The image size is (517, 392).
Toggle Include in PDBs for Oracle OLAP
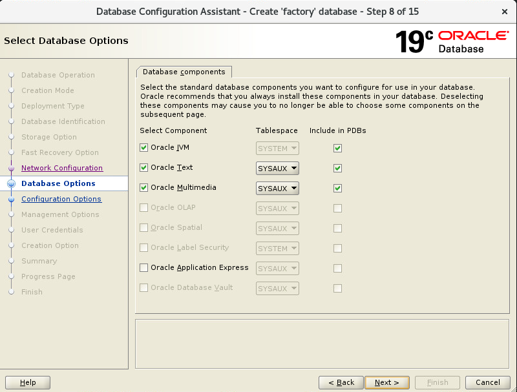[x=337, y=208]
